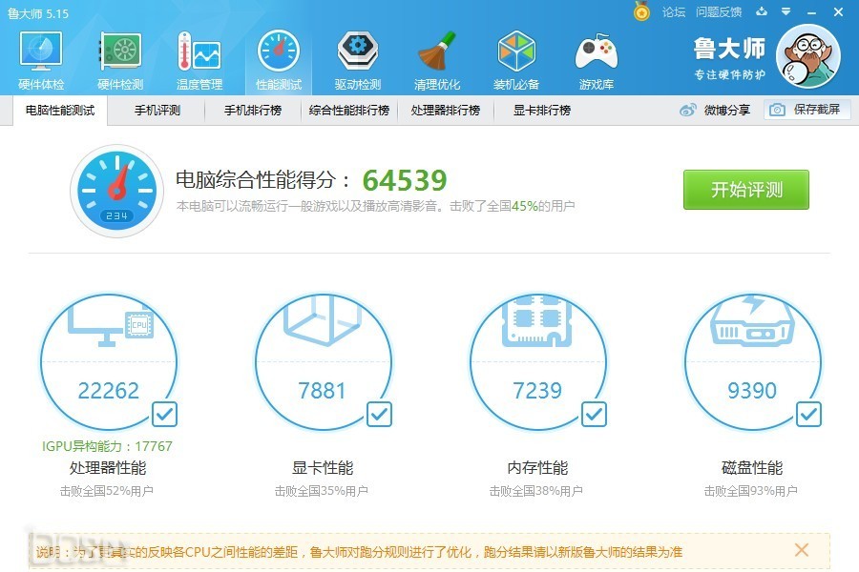Image resolution: width=859 pixels, height=572 pixels.
Task: Click the 开始评测 start benchmark button
Action: (745, 190)
